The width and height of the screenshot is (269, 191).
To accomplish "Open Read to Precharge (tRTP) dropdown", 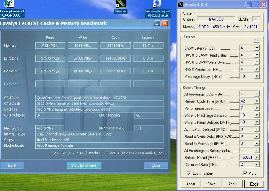I will [x=257, y=143].
